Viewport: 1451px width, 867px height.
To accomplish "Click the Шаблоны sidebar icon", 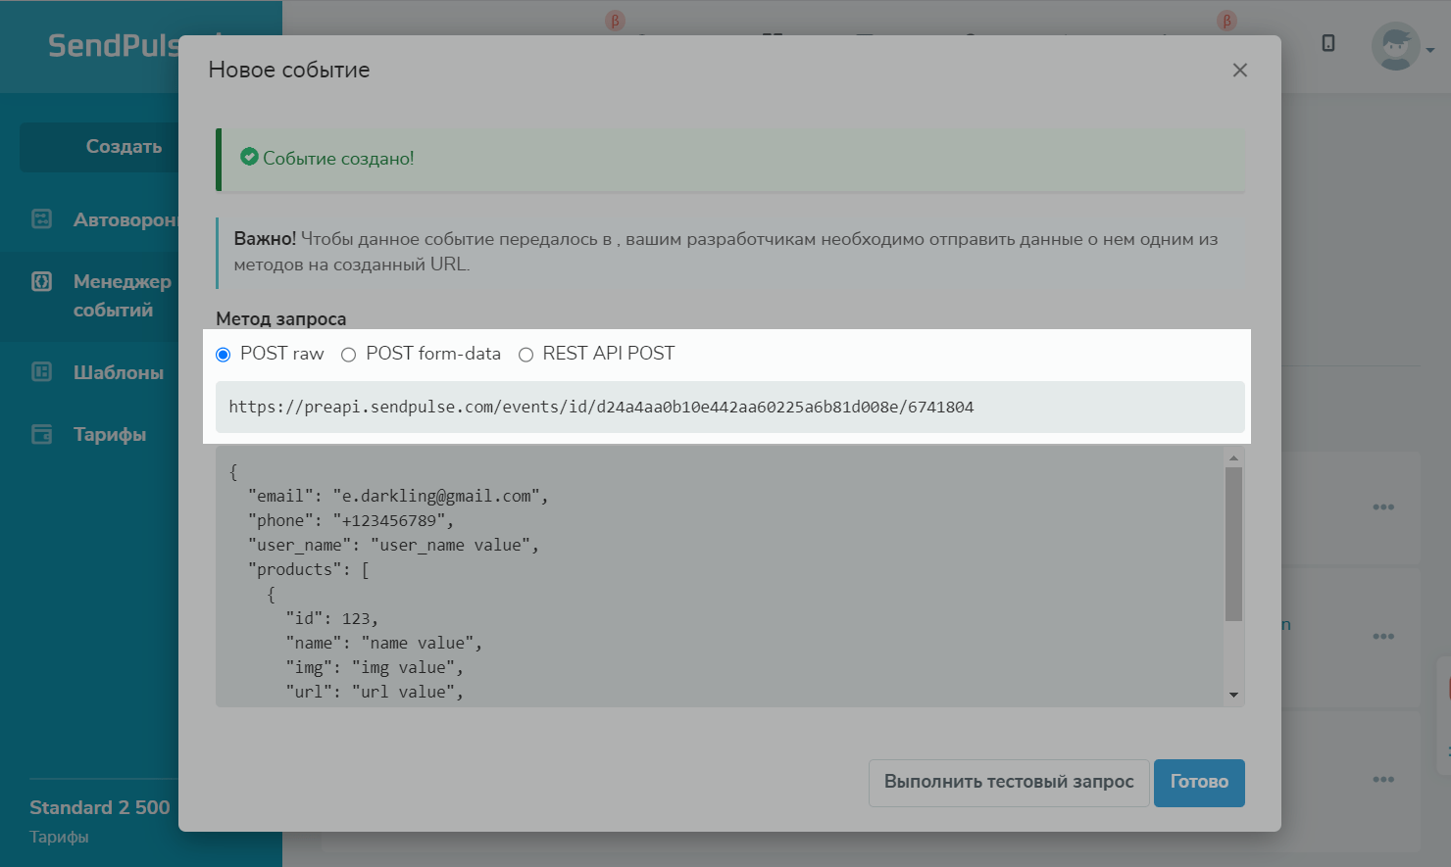I will point(42,372).
